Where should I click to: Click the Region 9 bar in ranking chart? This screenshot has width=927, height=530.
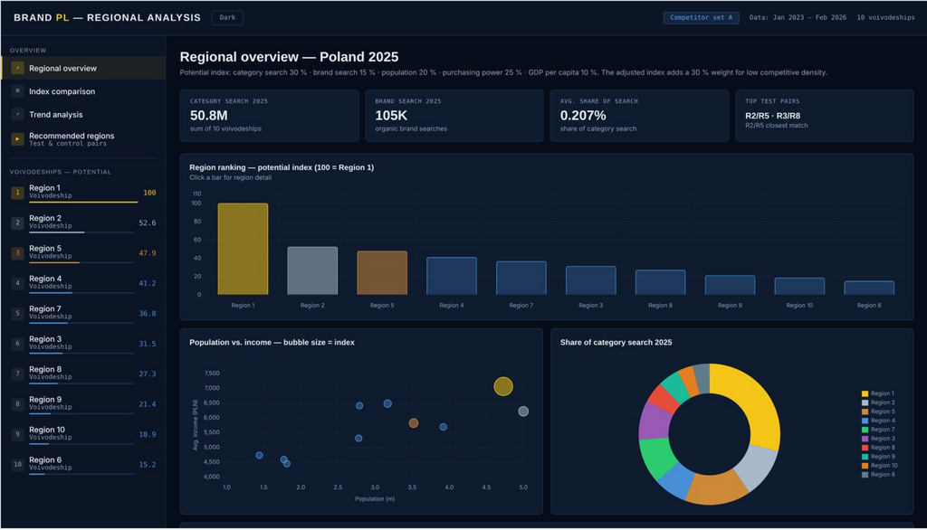[731, 285]
